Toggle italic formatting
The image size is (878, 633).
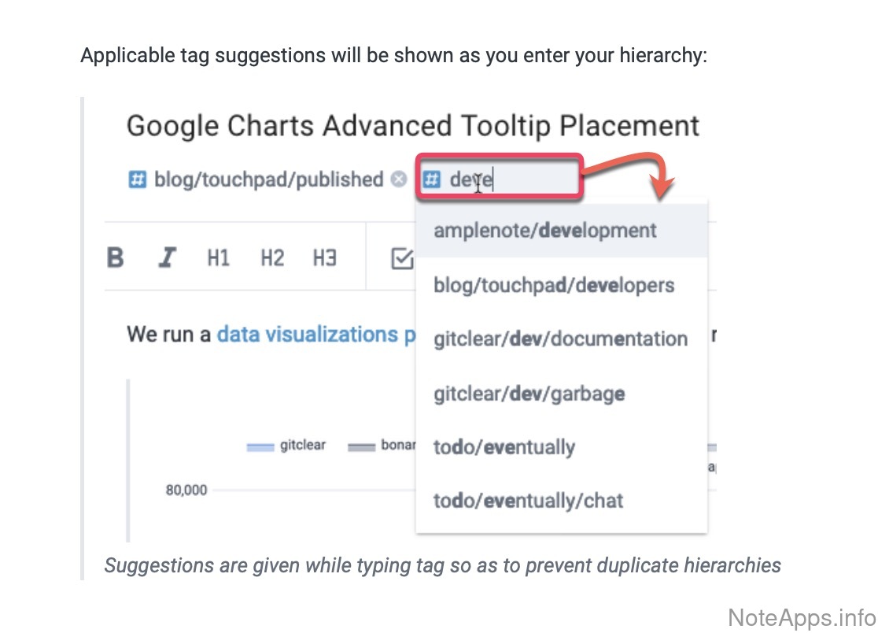(167, 258)
